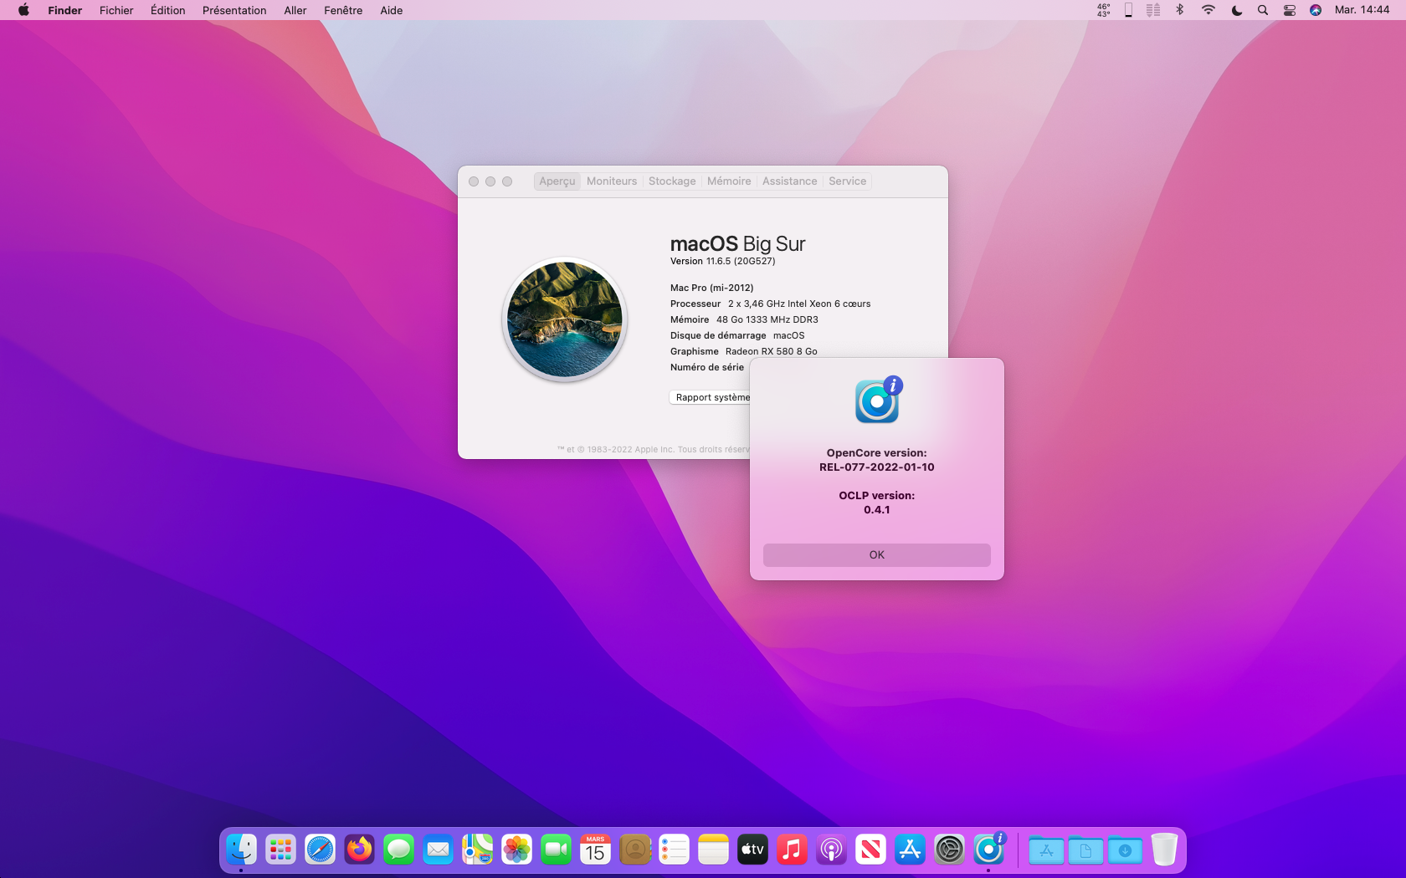
Task: Click the Disque de démarrage line
Action: (x=737, y=335)
